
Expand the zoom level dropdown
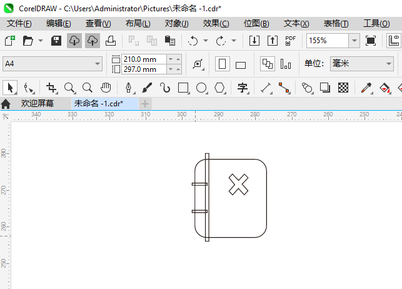[354, 41]
